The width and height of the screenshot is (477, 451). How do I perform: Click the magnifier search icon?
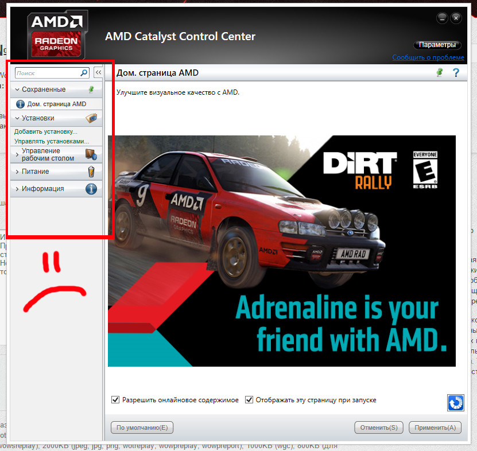tap(84, 73)
